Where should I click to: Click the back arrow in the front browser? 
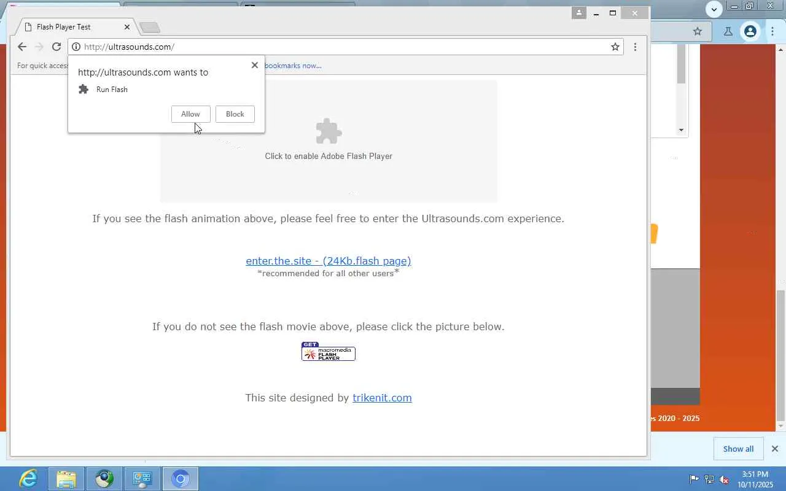pyautogui.click(x=22, y=47)
